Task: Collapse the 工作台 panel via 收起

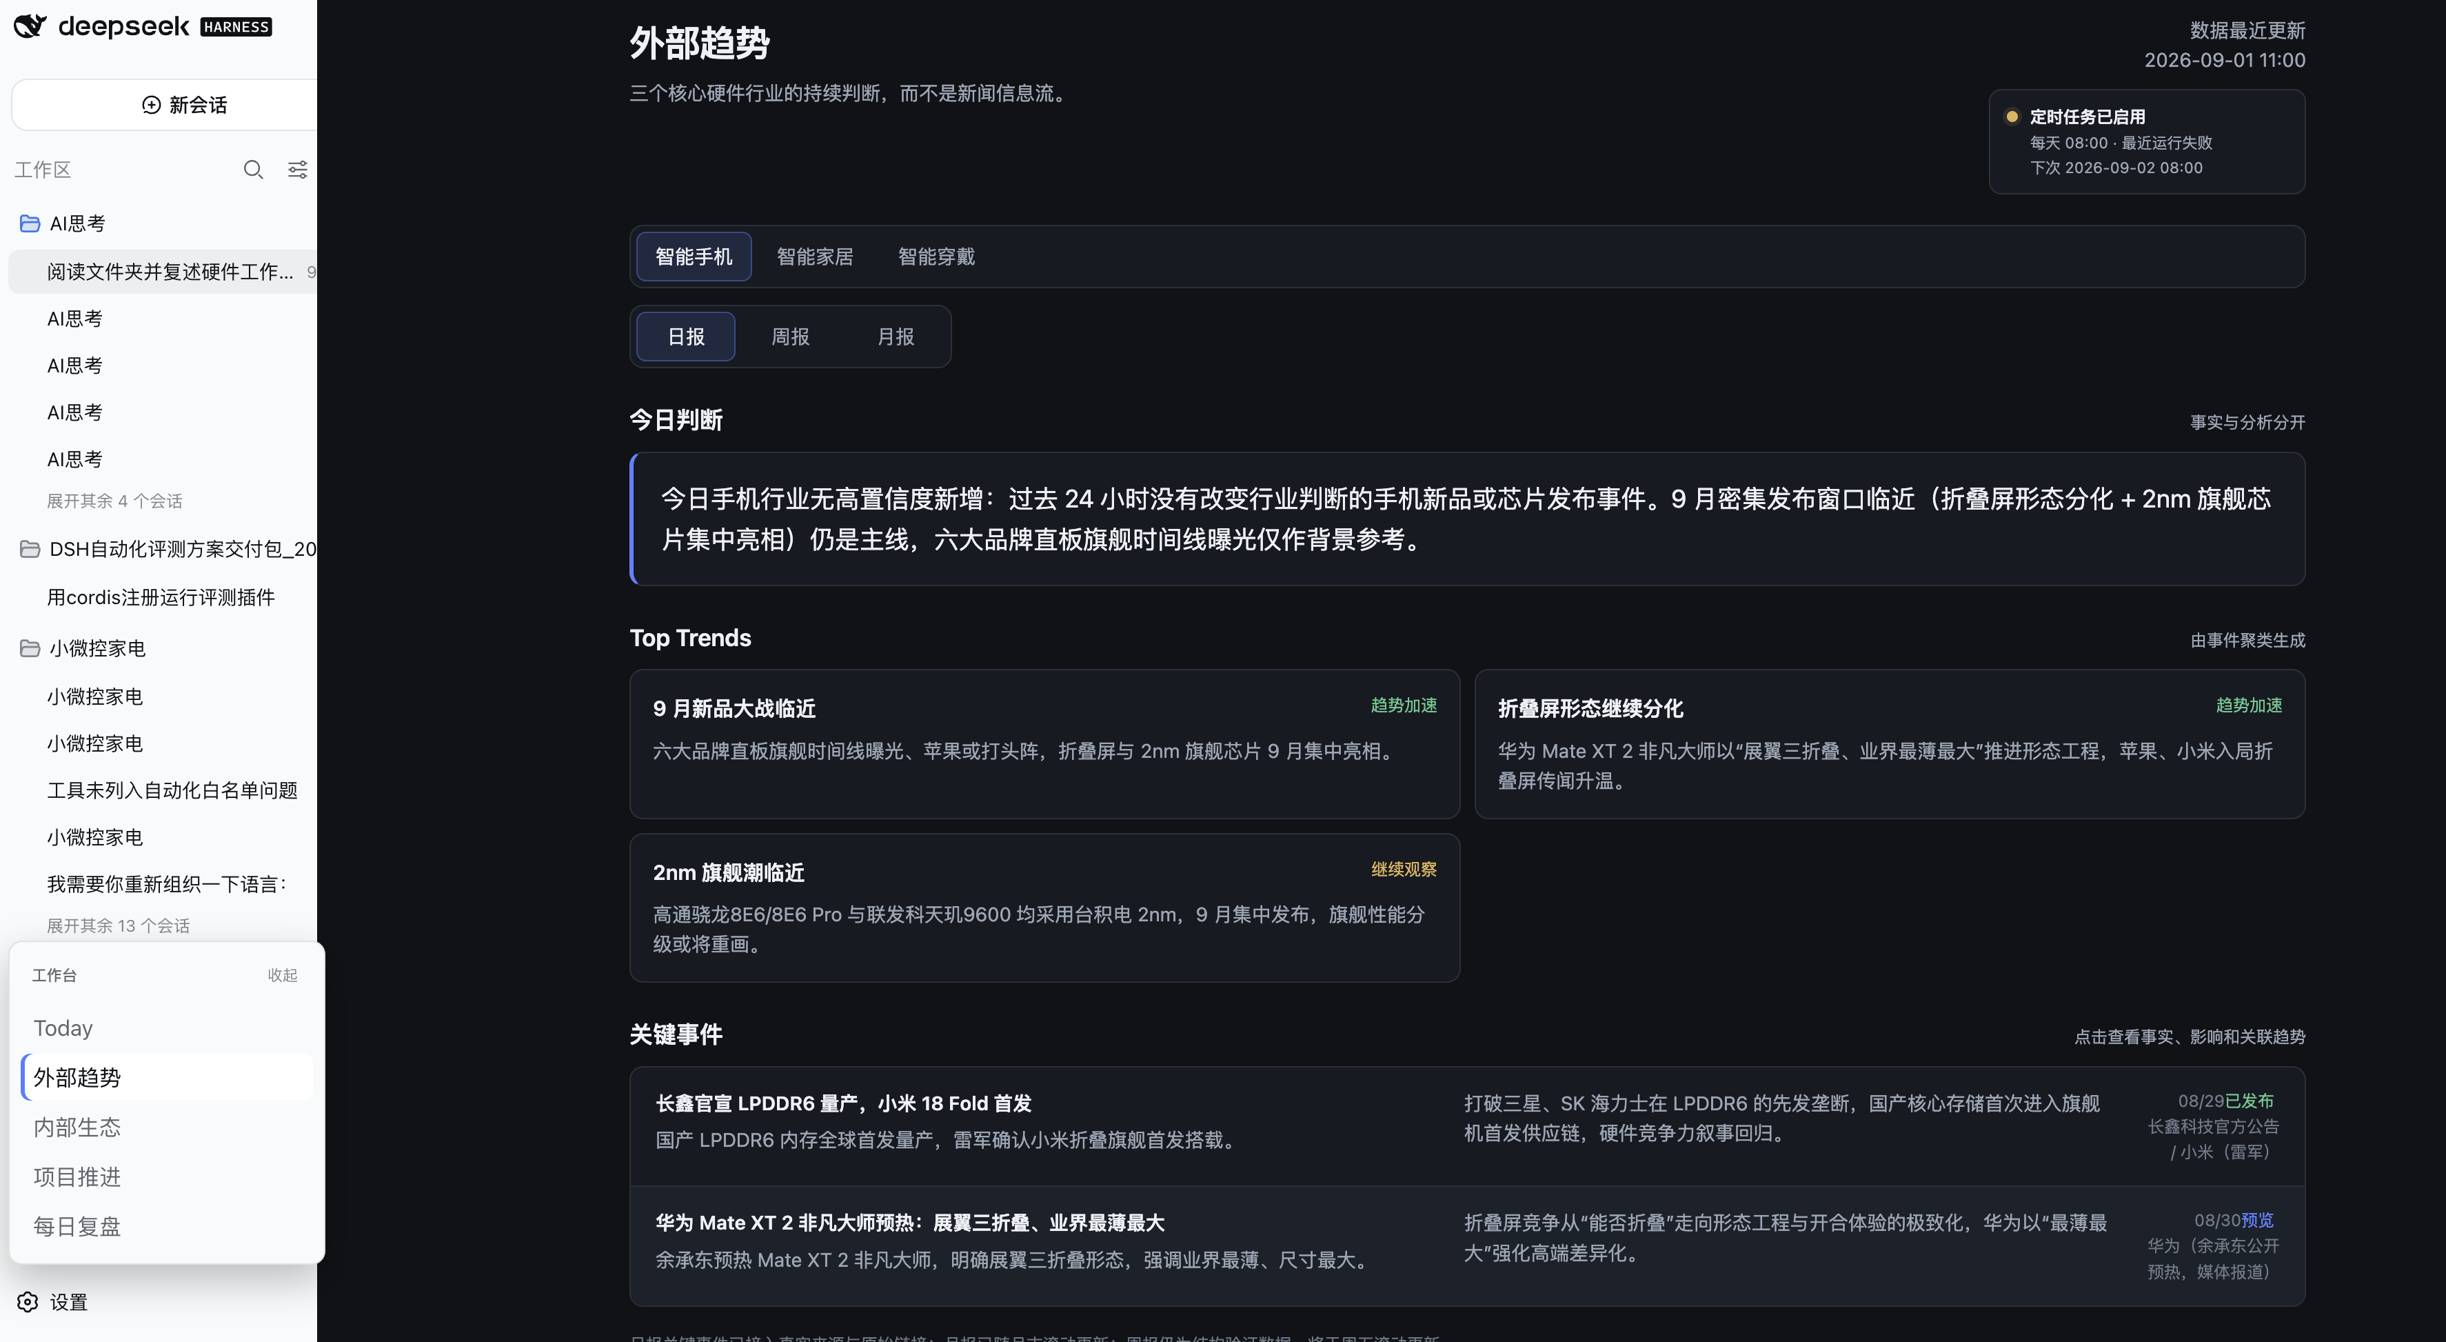Action: click(x=282, y=975)
